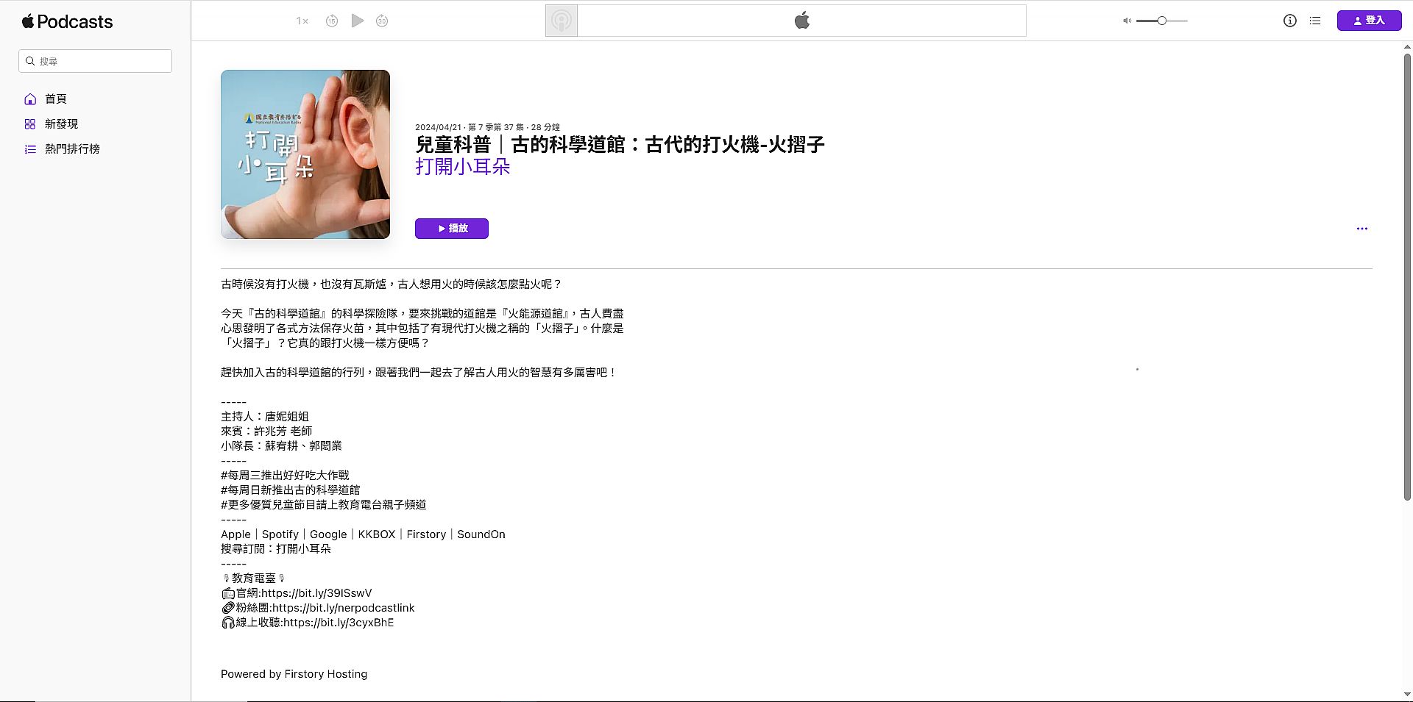Click the Apple Podcasts logo
The image size is (1413, 702).
(x=67, y=21)
